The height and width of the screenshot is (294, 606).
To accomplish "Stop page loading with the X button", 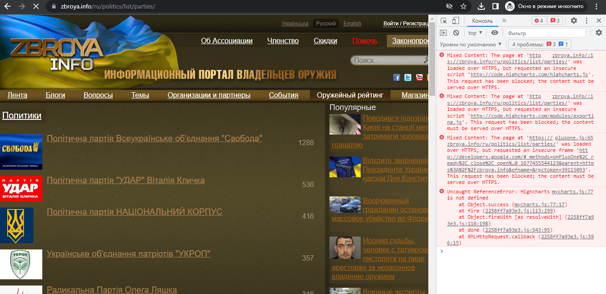I will click(x=36, y=7).
